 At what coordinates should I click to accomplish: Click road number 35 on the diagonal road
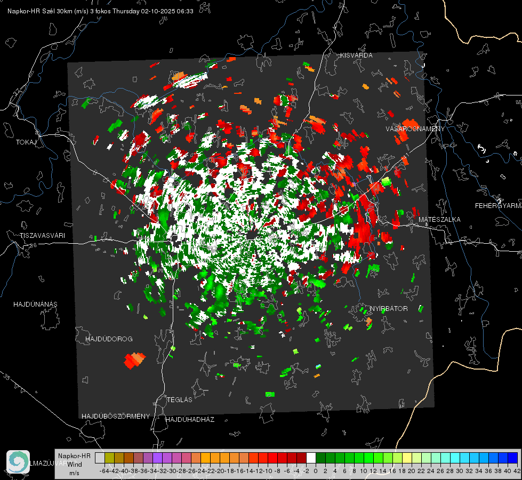pos(6,377)
